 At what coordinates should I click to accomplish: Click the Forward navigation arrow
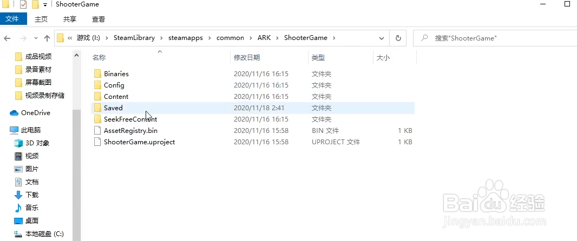click(x=23, y=38)
